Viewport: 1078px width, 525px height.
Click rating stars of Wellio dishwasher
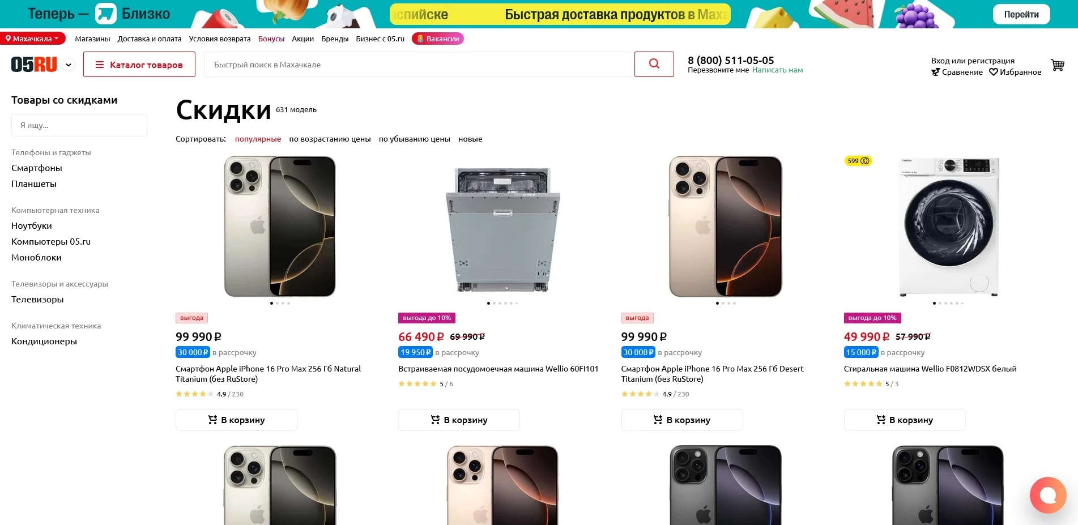tap(417, 383)
